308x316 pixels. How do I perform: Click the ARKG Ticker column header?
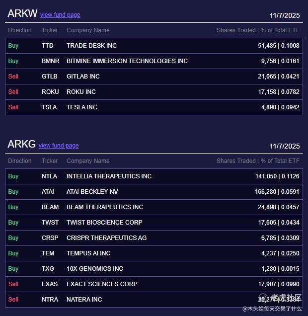pyautogui.click(x=50, y=161)
